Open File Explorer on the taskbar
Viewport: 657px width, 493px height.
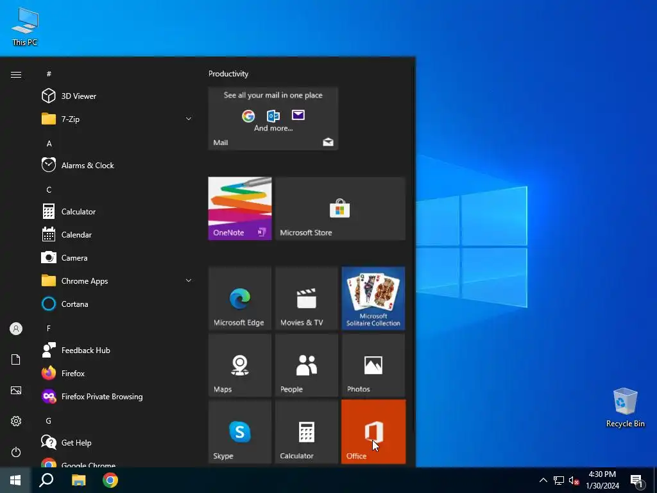point(78,480)
